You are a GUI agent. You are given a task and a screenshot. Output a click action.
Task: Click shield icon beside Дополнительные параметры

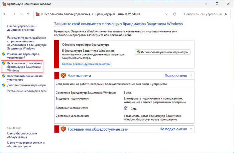coord(4,85)
